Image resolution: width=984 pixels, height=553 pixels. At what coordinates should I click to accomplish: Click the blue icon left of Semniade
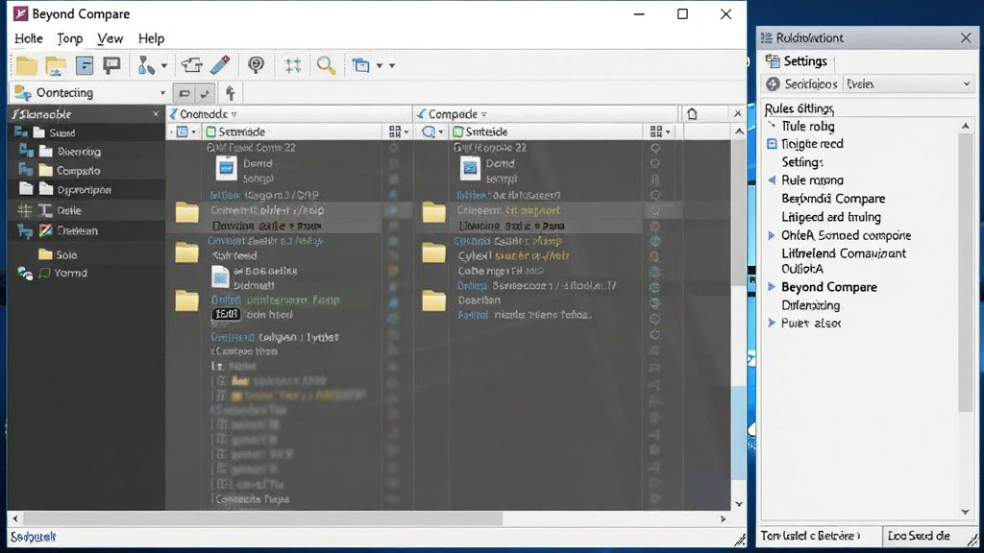coord(182,132)
